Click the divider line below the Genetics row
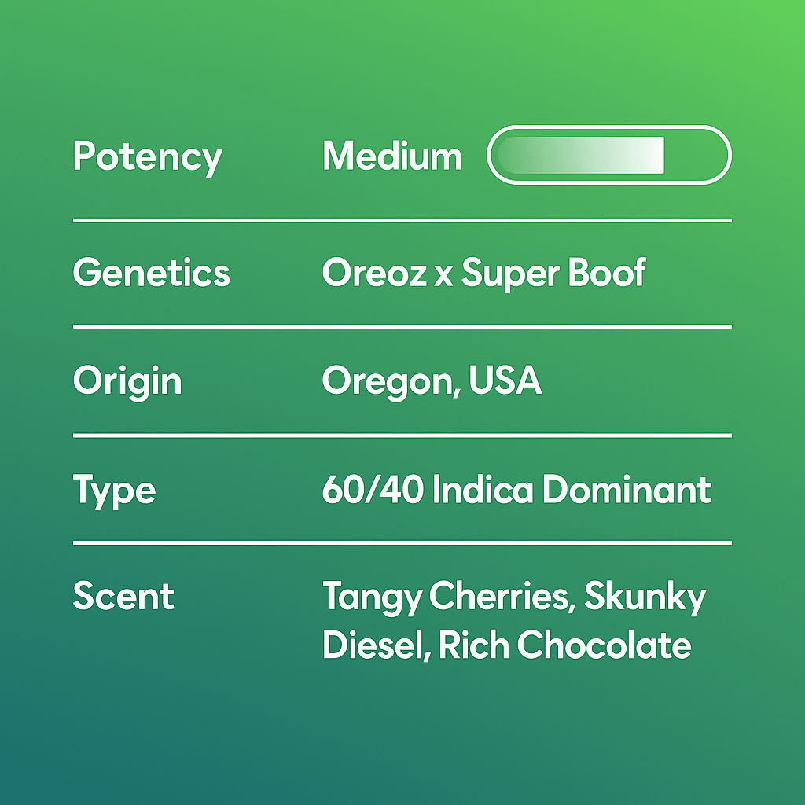Image resolution: width=805 pixels, height=805 pixels. click(402, 326)
